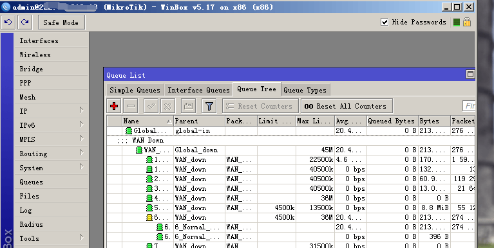This screenshot has width=494, height=248.
Task: Enable Safe Mode
Action: coord(61,22)
